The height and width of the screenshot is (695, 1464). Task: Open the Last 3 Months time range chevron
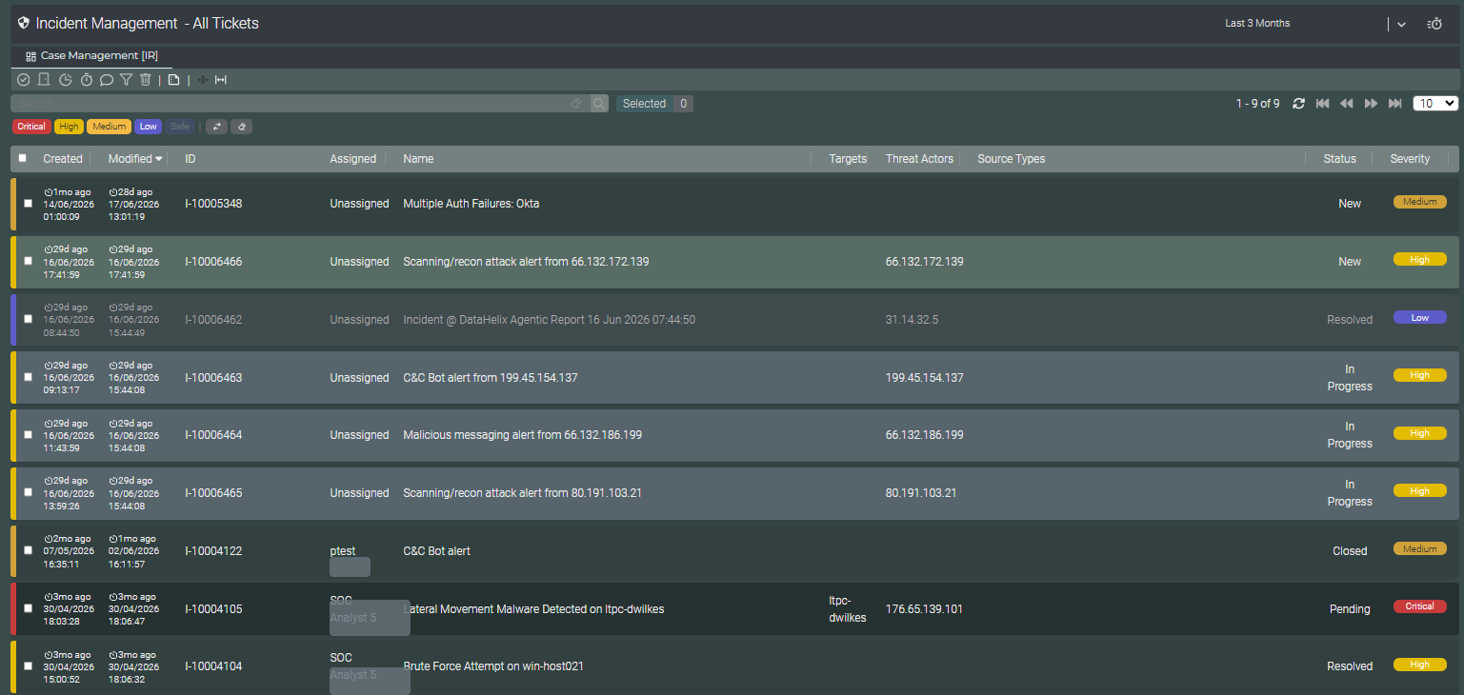point(1401,24)
